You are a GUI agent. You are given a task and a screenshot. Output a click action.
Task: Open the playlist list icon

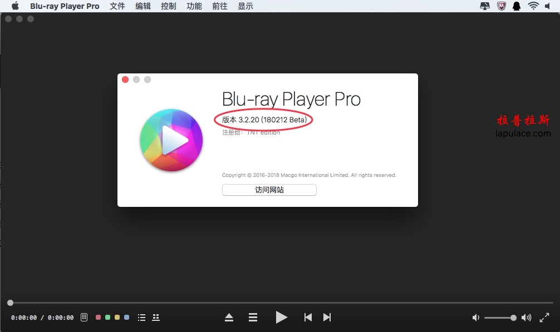pyautogui.click(x=142, y=318)
